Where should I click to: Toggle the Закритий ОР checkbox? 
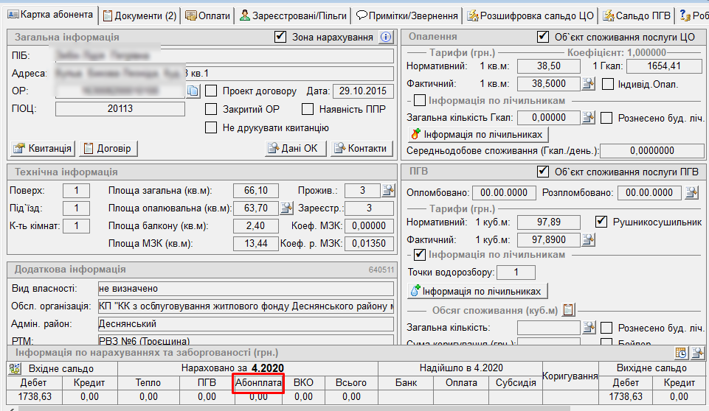pyautogui.click(x=211, y=109)
